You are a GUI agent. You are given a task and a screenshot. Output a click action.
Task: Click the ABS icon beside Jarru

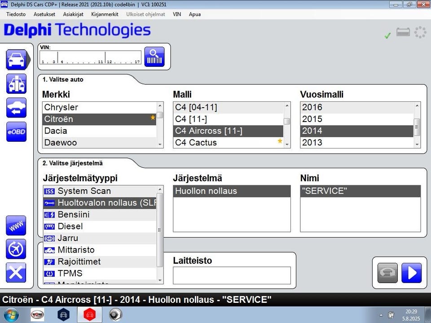[x=49, y=238]
